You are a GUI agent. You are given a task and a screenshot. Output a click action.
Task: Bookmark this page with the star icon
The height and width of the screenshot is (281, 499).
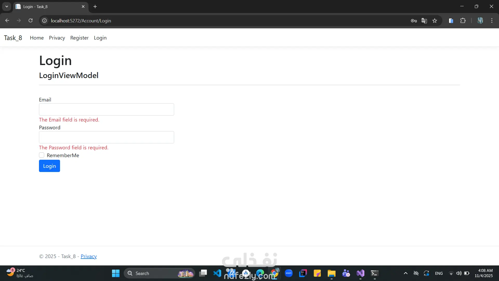435,21
